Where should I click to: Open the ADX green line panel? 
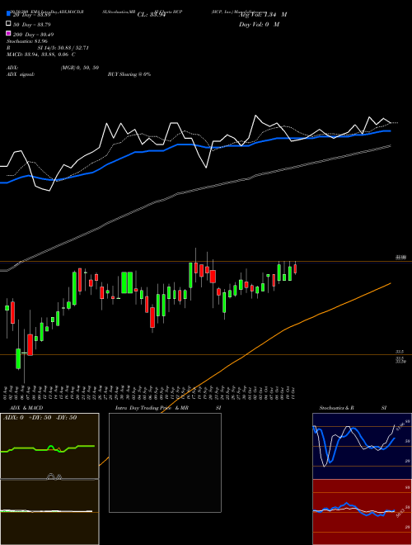[49, 446]
